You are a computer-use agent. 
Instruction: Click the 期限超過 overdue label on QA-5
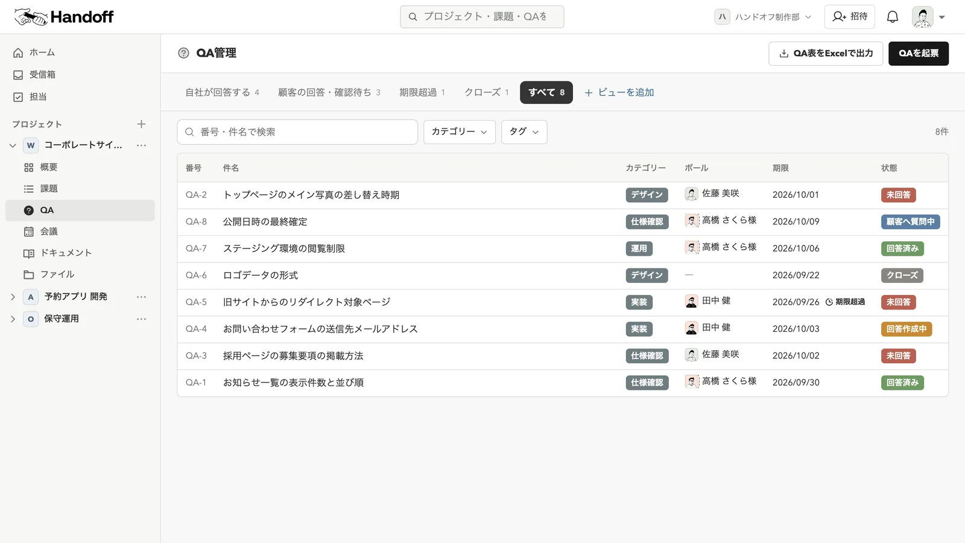point(845,302)
